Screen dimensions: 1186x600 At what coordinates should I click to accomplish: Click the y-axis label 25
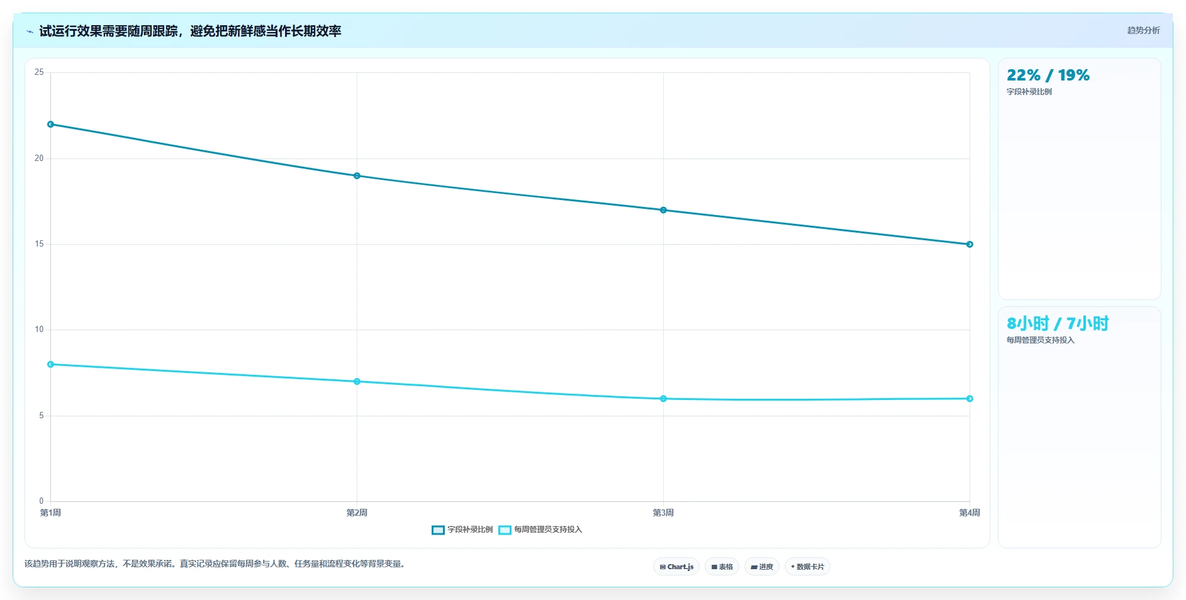point(39,72)
